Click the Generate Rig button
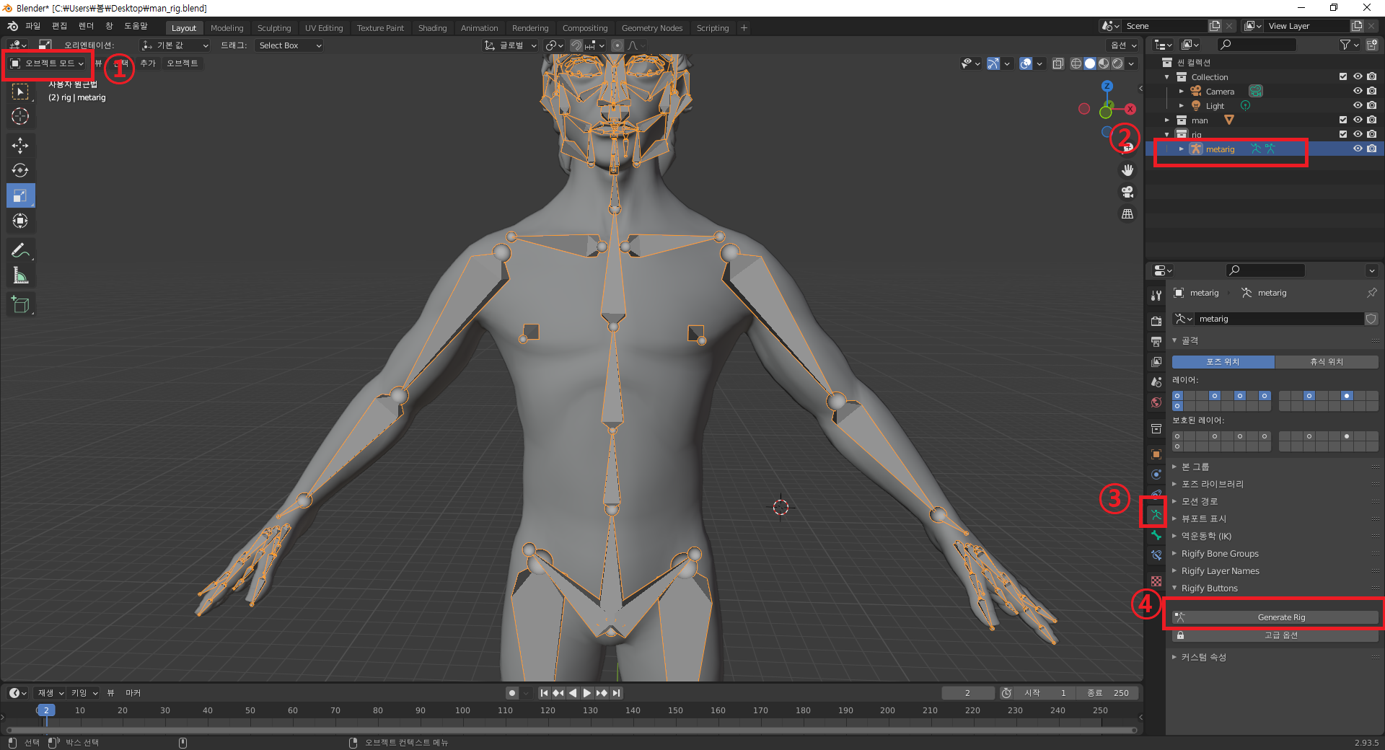The image size is (1385, 750). (1274, 617)
